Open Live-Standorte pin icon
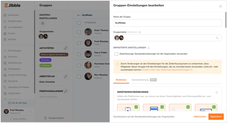227x123 pixels. point(5,27)
